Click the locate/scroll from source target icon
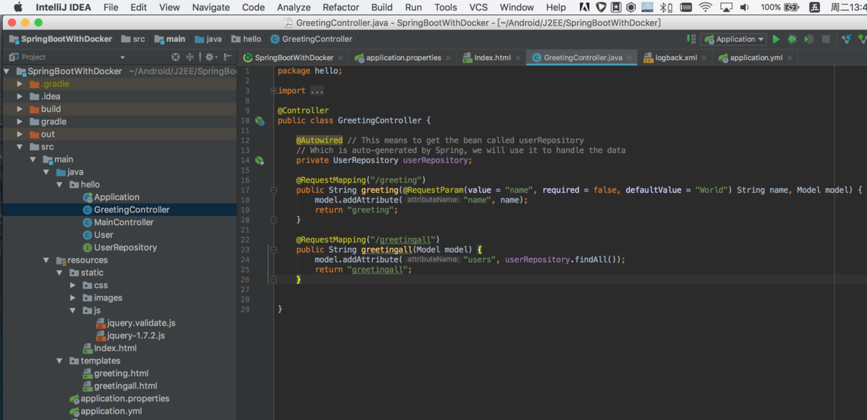 coord(175,57)
